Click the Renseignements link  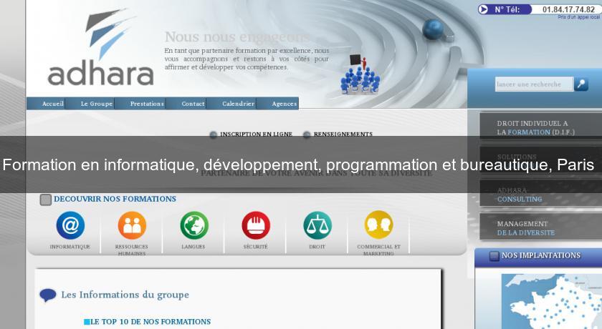pyautogui.click(x=343, y=134)
